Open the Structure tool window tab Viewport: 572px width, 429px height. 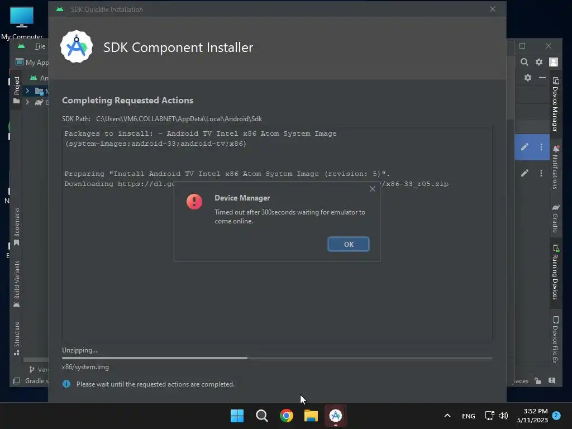coord(16,338)
